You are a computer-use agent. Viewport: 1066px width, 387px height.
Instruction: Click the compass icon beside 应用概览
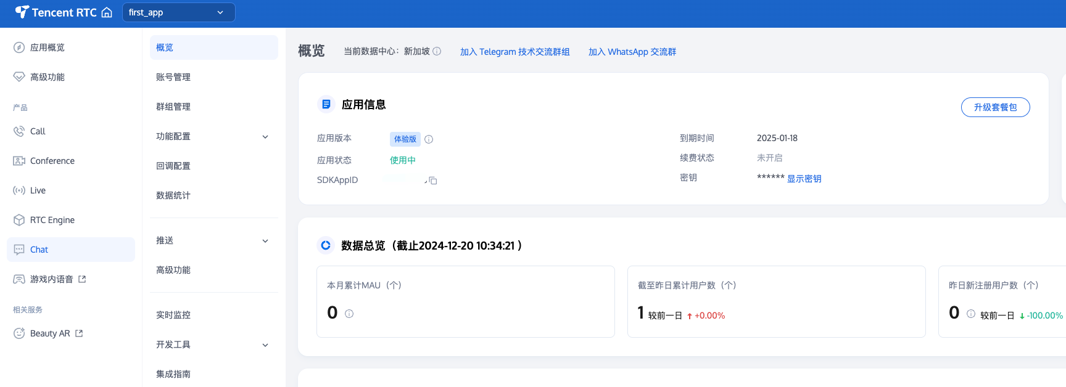[19, 47]
